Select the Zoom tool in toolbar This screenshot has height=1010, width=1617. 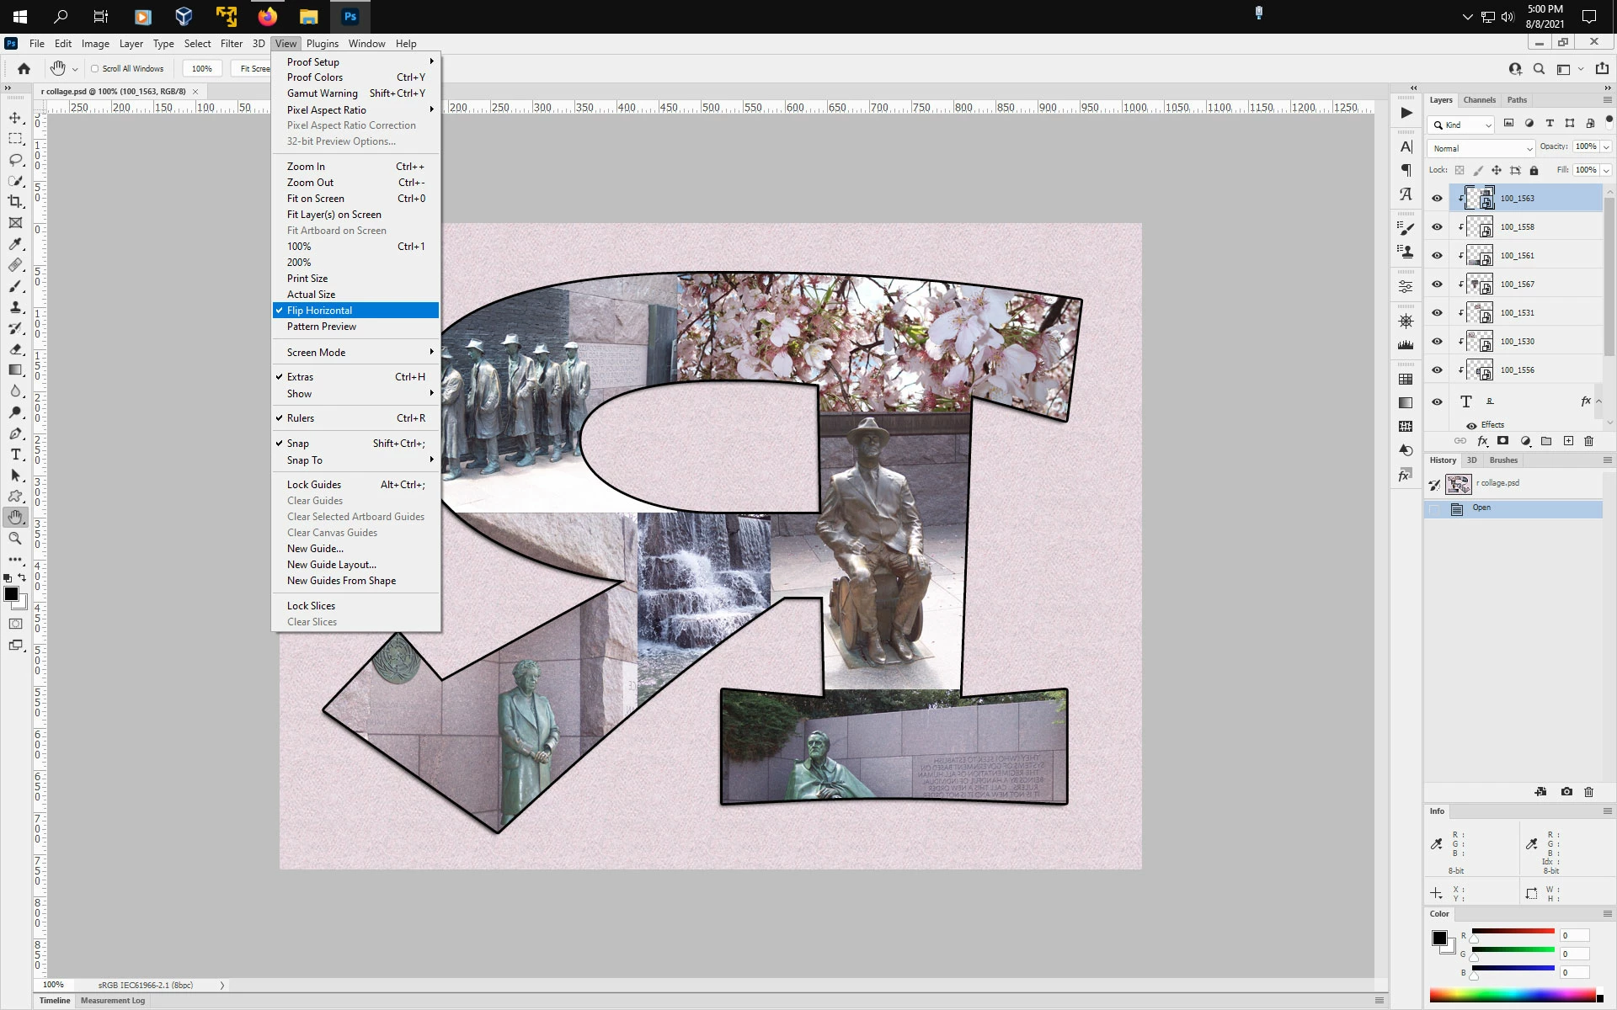pos(15,539)
